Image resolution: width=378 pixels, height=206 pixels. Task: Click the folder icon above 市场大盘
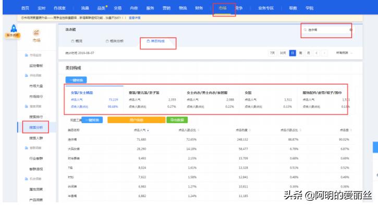coord(27,76)
